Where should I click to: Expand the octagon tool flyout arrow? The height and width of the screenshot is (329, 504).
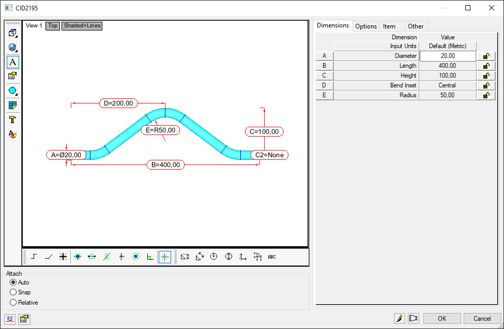(17, 95)
